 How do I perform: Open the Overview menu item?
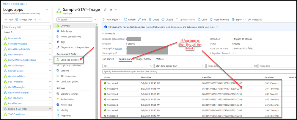tap(65, 26)
